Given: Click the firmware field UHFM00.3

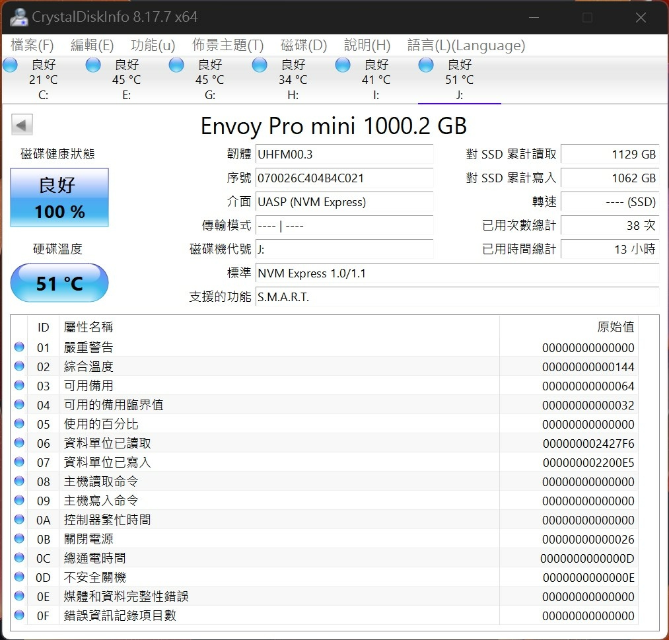Looking at the screenshot, I should pyautogui.click(x=344, y=154).
